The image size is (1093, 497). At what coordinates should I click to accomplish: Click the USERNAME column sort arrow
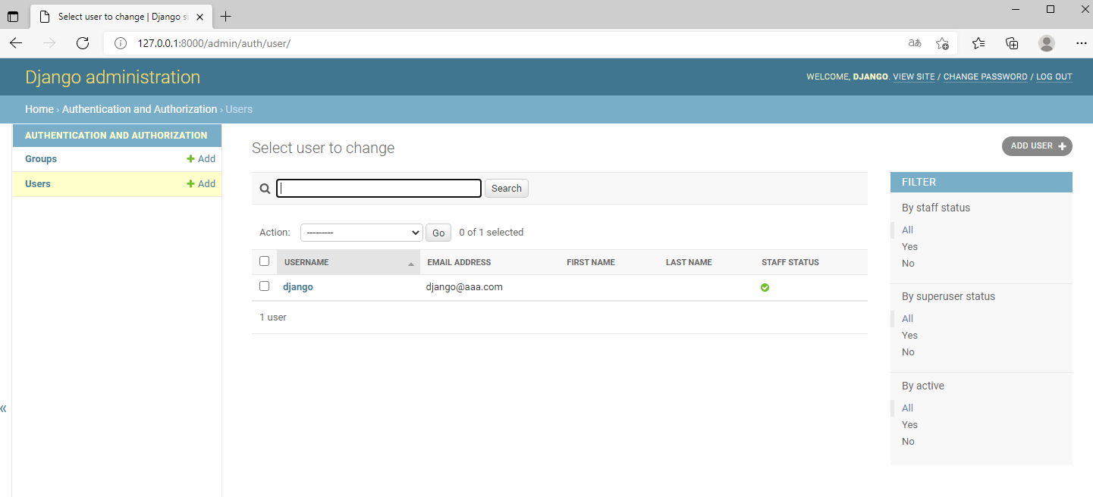pos(411,264)
